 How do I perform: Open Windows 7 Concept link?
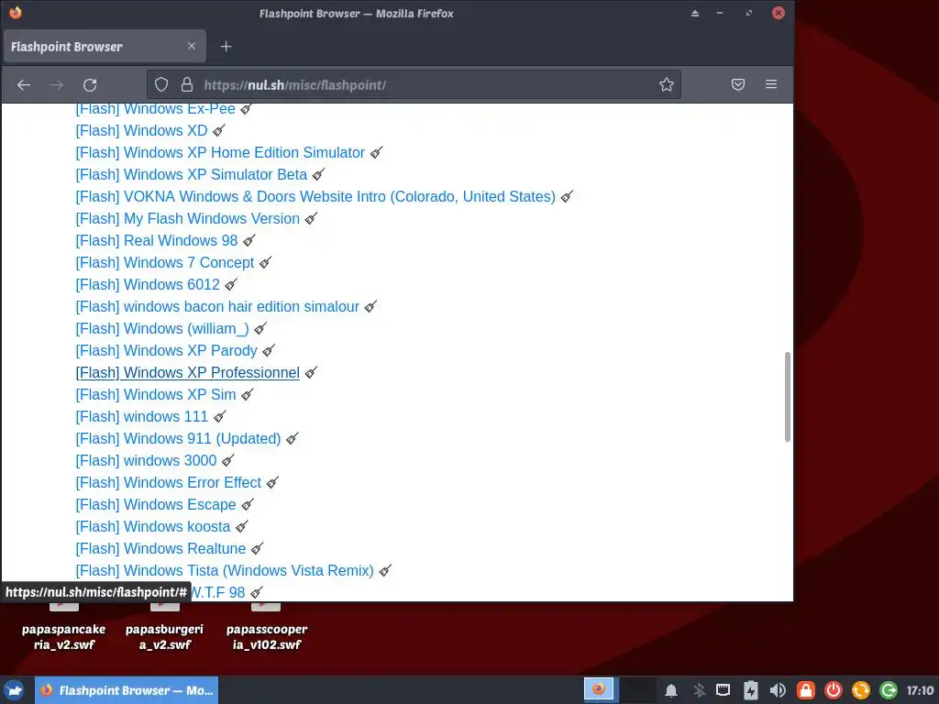[x=165, y=263]
